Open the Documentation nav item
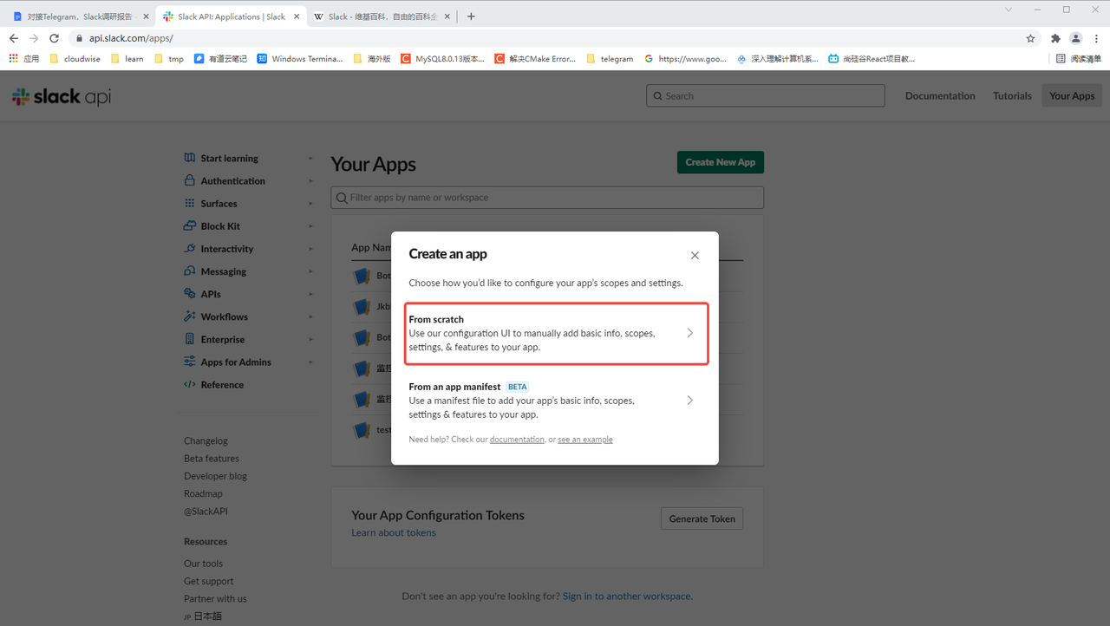The width and height of the screenshot is (1110, 626). tap(940, 95)
